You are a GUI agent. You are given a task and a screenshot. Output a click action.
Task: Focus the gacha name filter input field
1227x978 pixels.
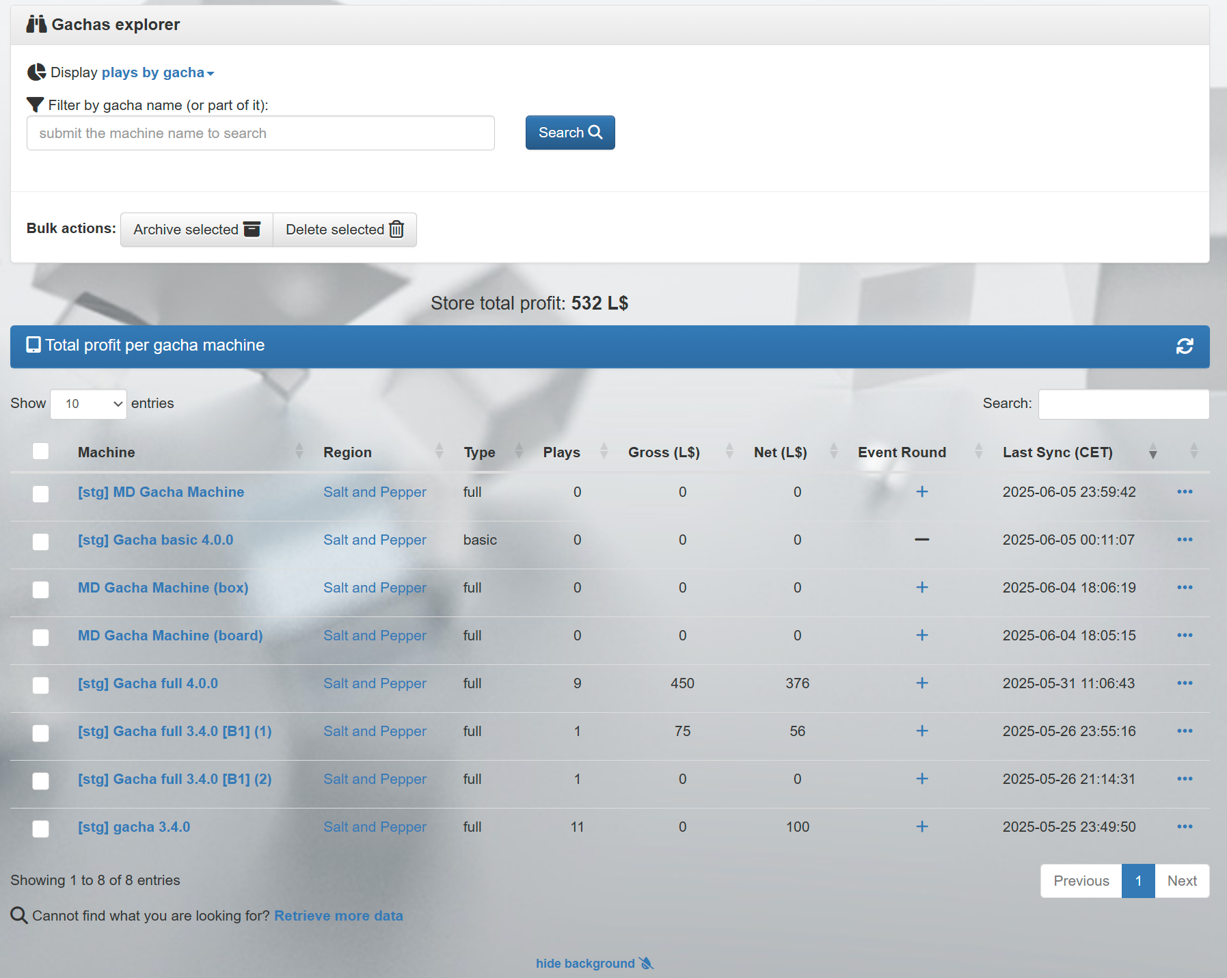260,133
